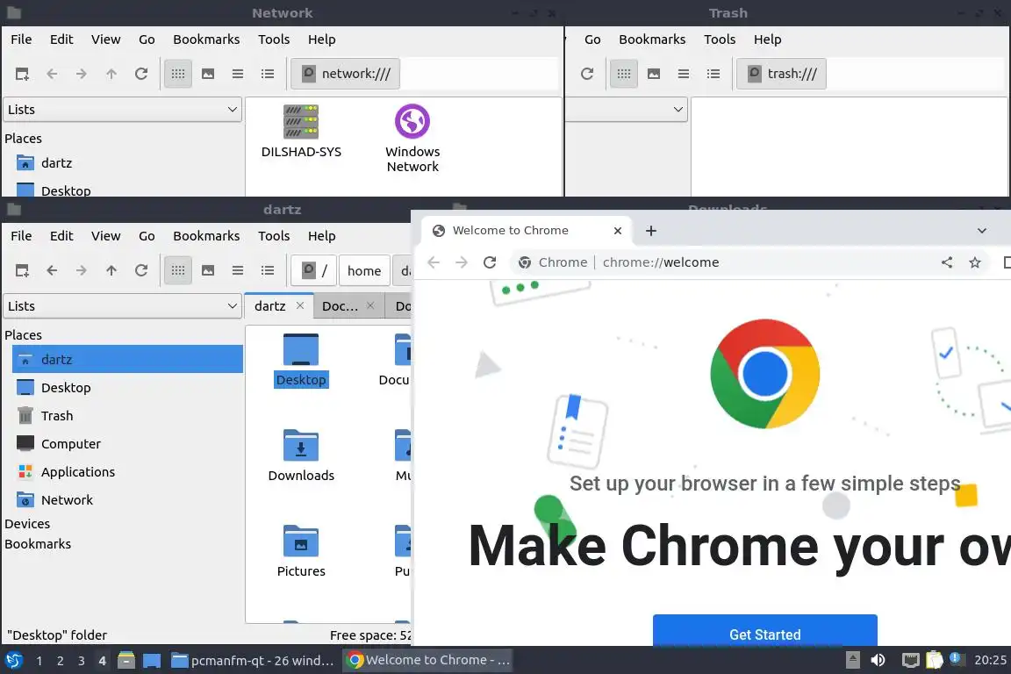The image size is (1011, 674).
Task: Switch Network window to compact view
Action: pos(238,74)
